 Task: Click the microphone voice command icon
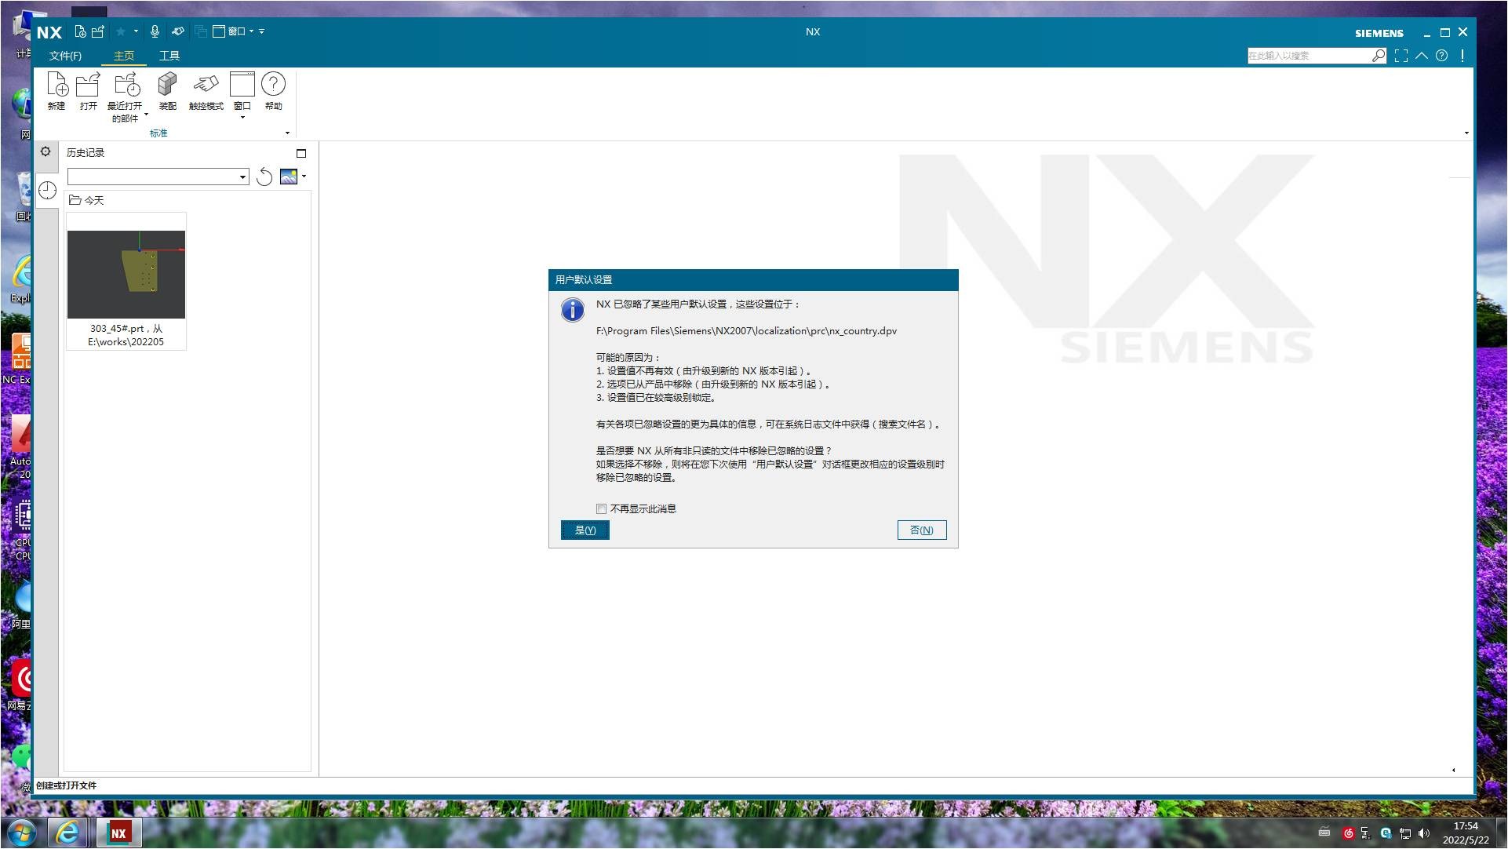click(x=155, y=31)
